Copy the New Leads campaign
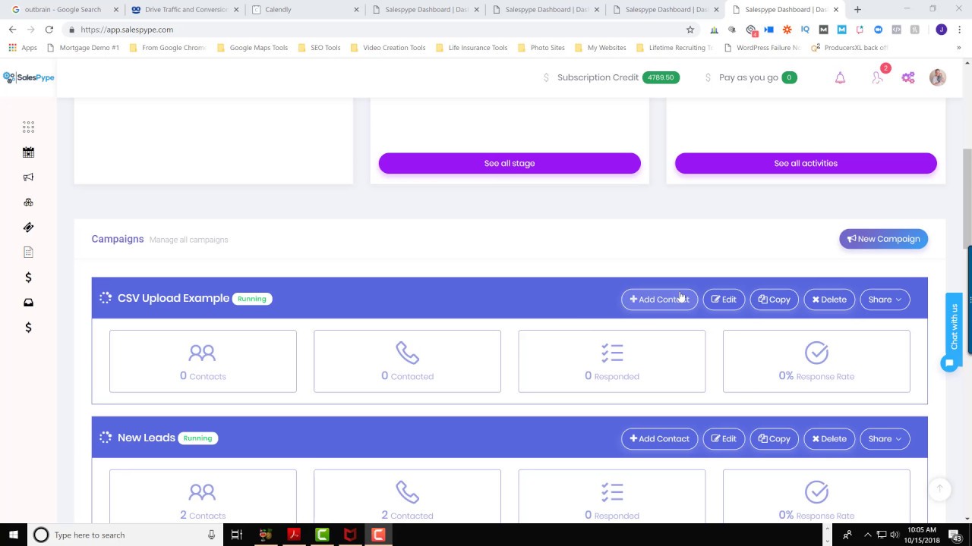The image size is (972, 546). pyautogui.click(x=775, y=439)
